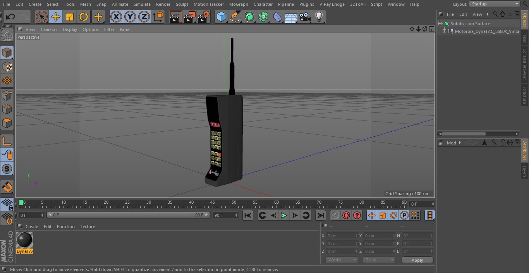Screen dimensions: 529x273
Task: Enable Axis mode
Action: (x=7, y=141)
